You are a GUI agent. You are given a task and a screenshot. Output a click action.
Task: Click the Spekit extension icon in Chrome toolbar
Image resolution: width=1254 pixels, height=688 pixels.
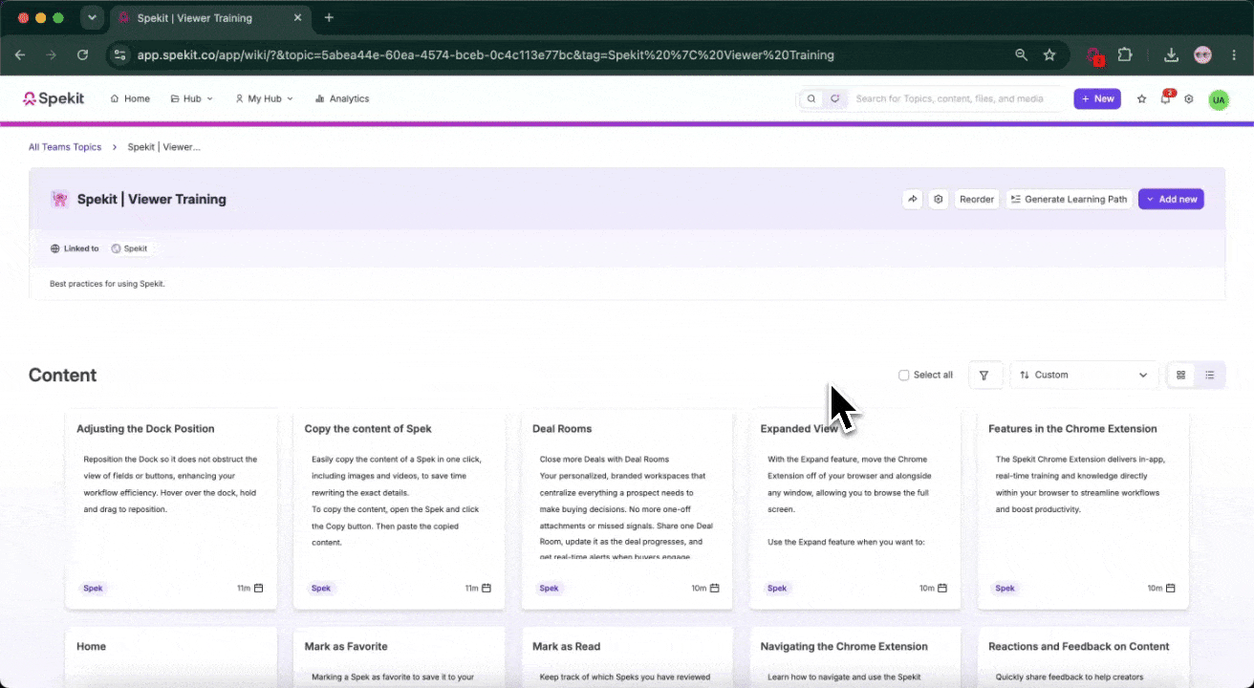click(x=1094, y=55)
